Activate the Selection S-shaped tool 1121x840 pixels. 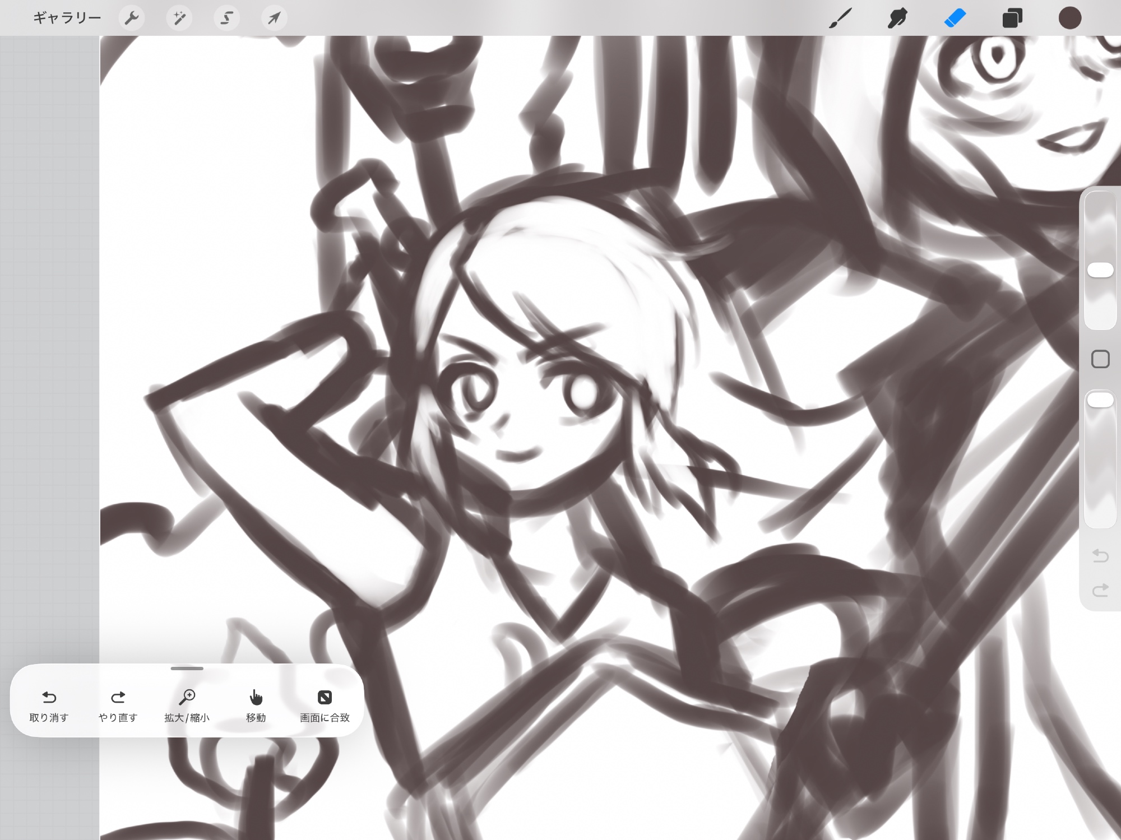[x=226, y=18]
